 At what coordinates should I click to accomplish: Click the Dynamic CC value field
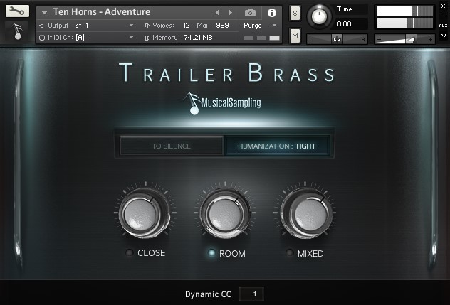pos(251,294)
